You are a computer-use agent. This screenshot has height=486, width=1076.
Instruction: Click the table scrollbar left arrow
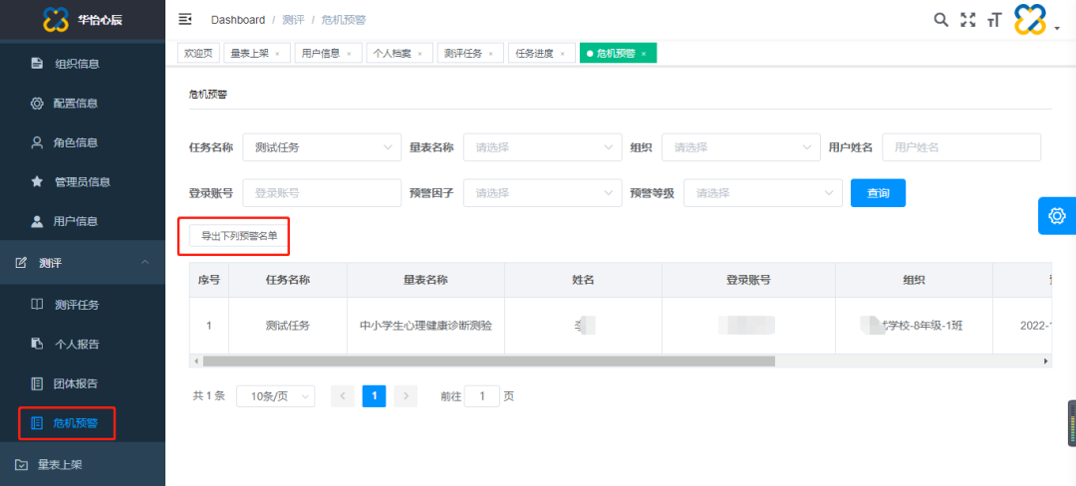195,361
